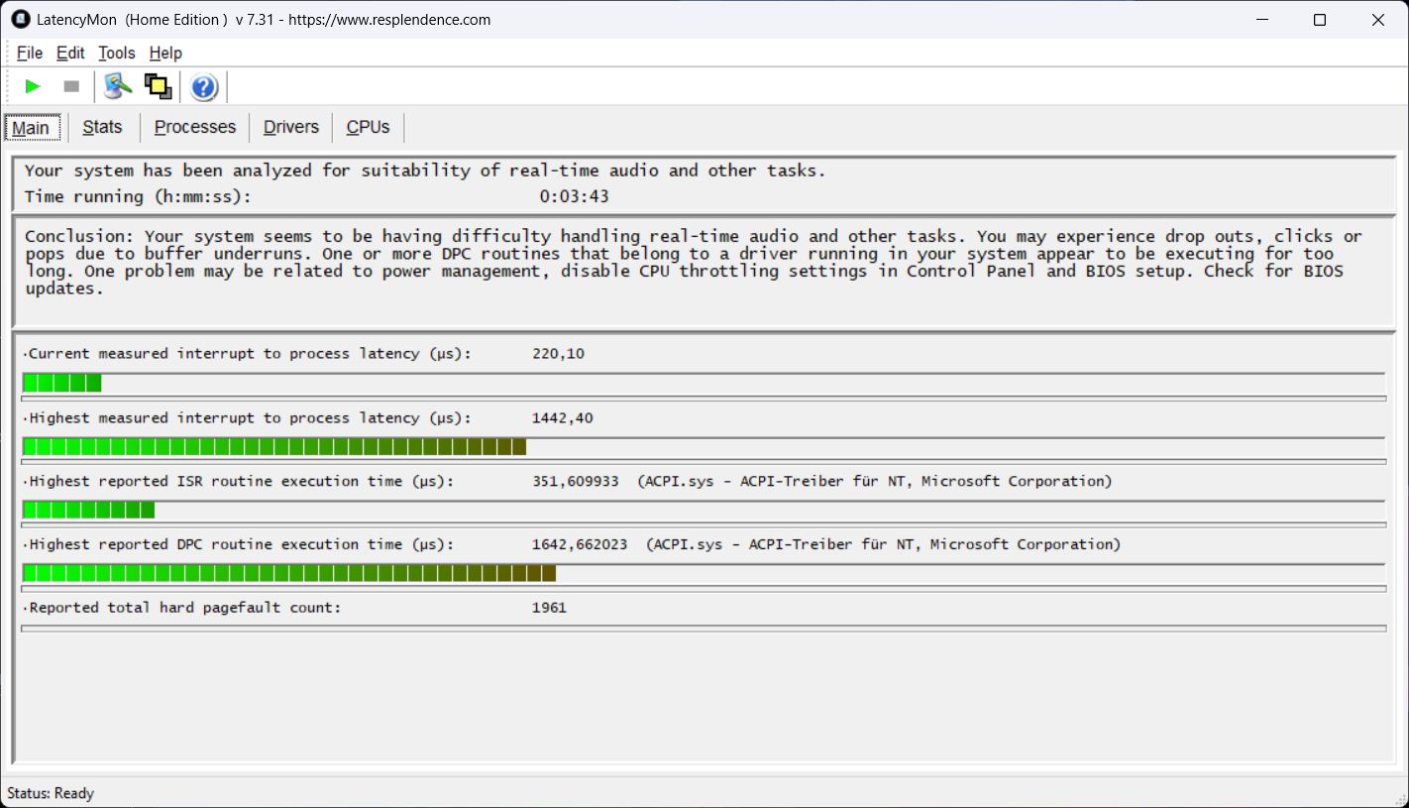Open the File menu
Viewport: 1409px width, 808px height.
(x=30, y=53)
